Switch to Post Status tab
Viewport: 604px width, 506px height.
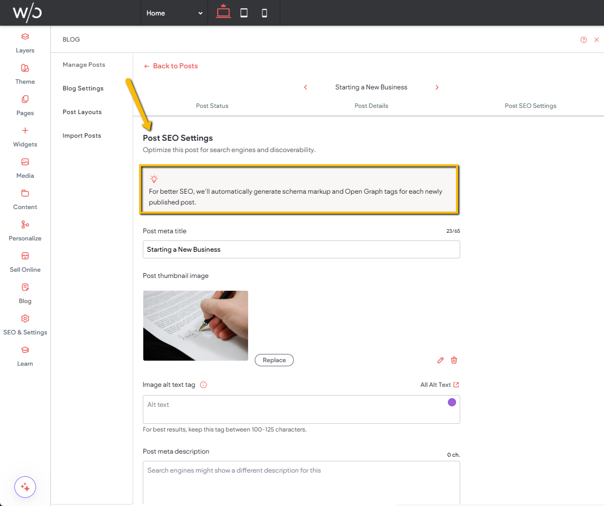[212, 106]
